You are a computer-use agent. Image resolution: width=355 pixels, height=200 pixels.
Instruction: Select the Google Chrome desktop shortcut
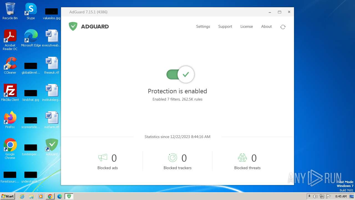tap(10, 149)
